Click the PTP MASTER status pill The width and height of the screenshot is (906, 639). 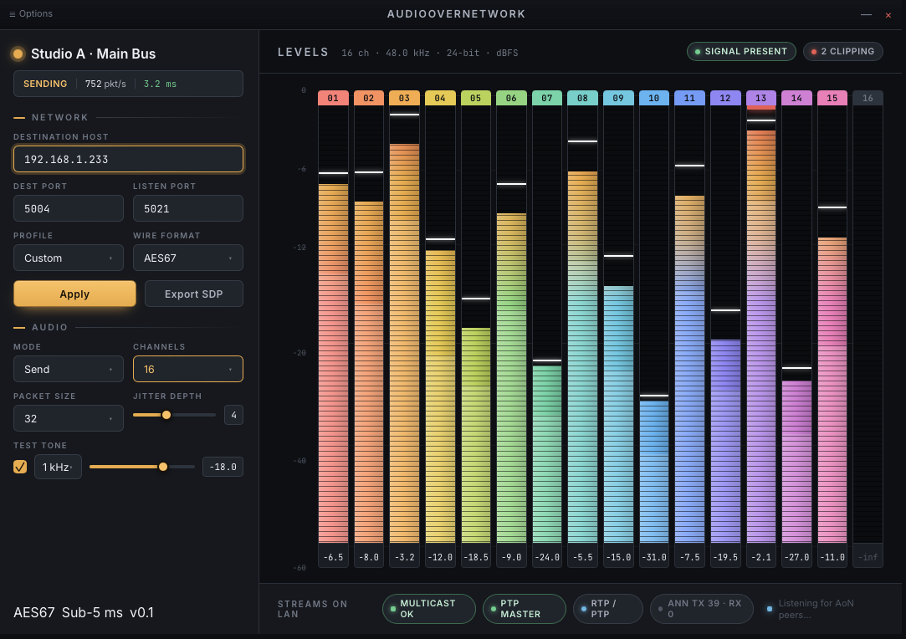524,608
